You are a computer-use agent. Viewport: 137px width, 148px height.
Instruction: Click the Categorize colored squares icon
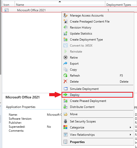click(65, 127)
